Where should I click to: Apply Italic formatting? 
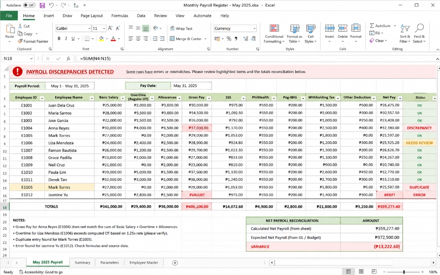click(66, 39)
